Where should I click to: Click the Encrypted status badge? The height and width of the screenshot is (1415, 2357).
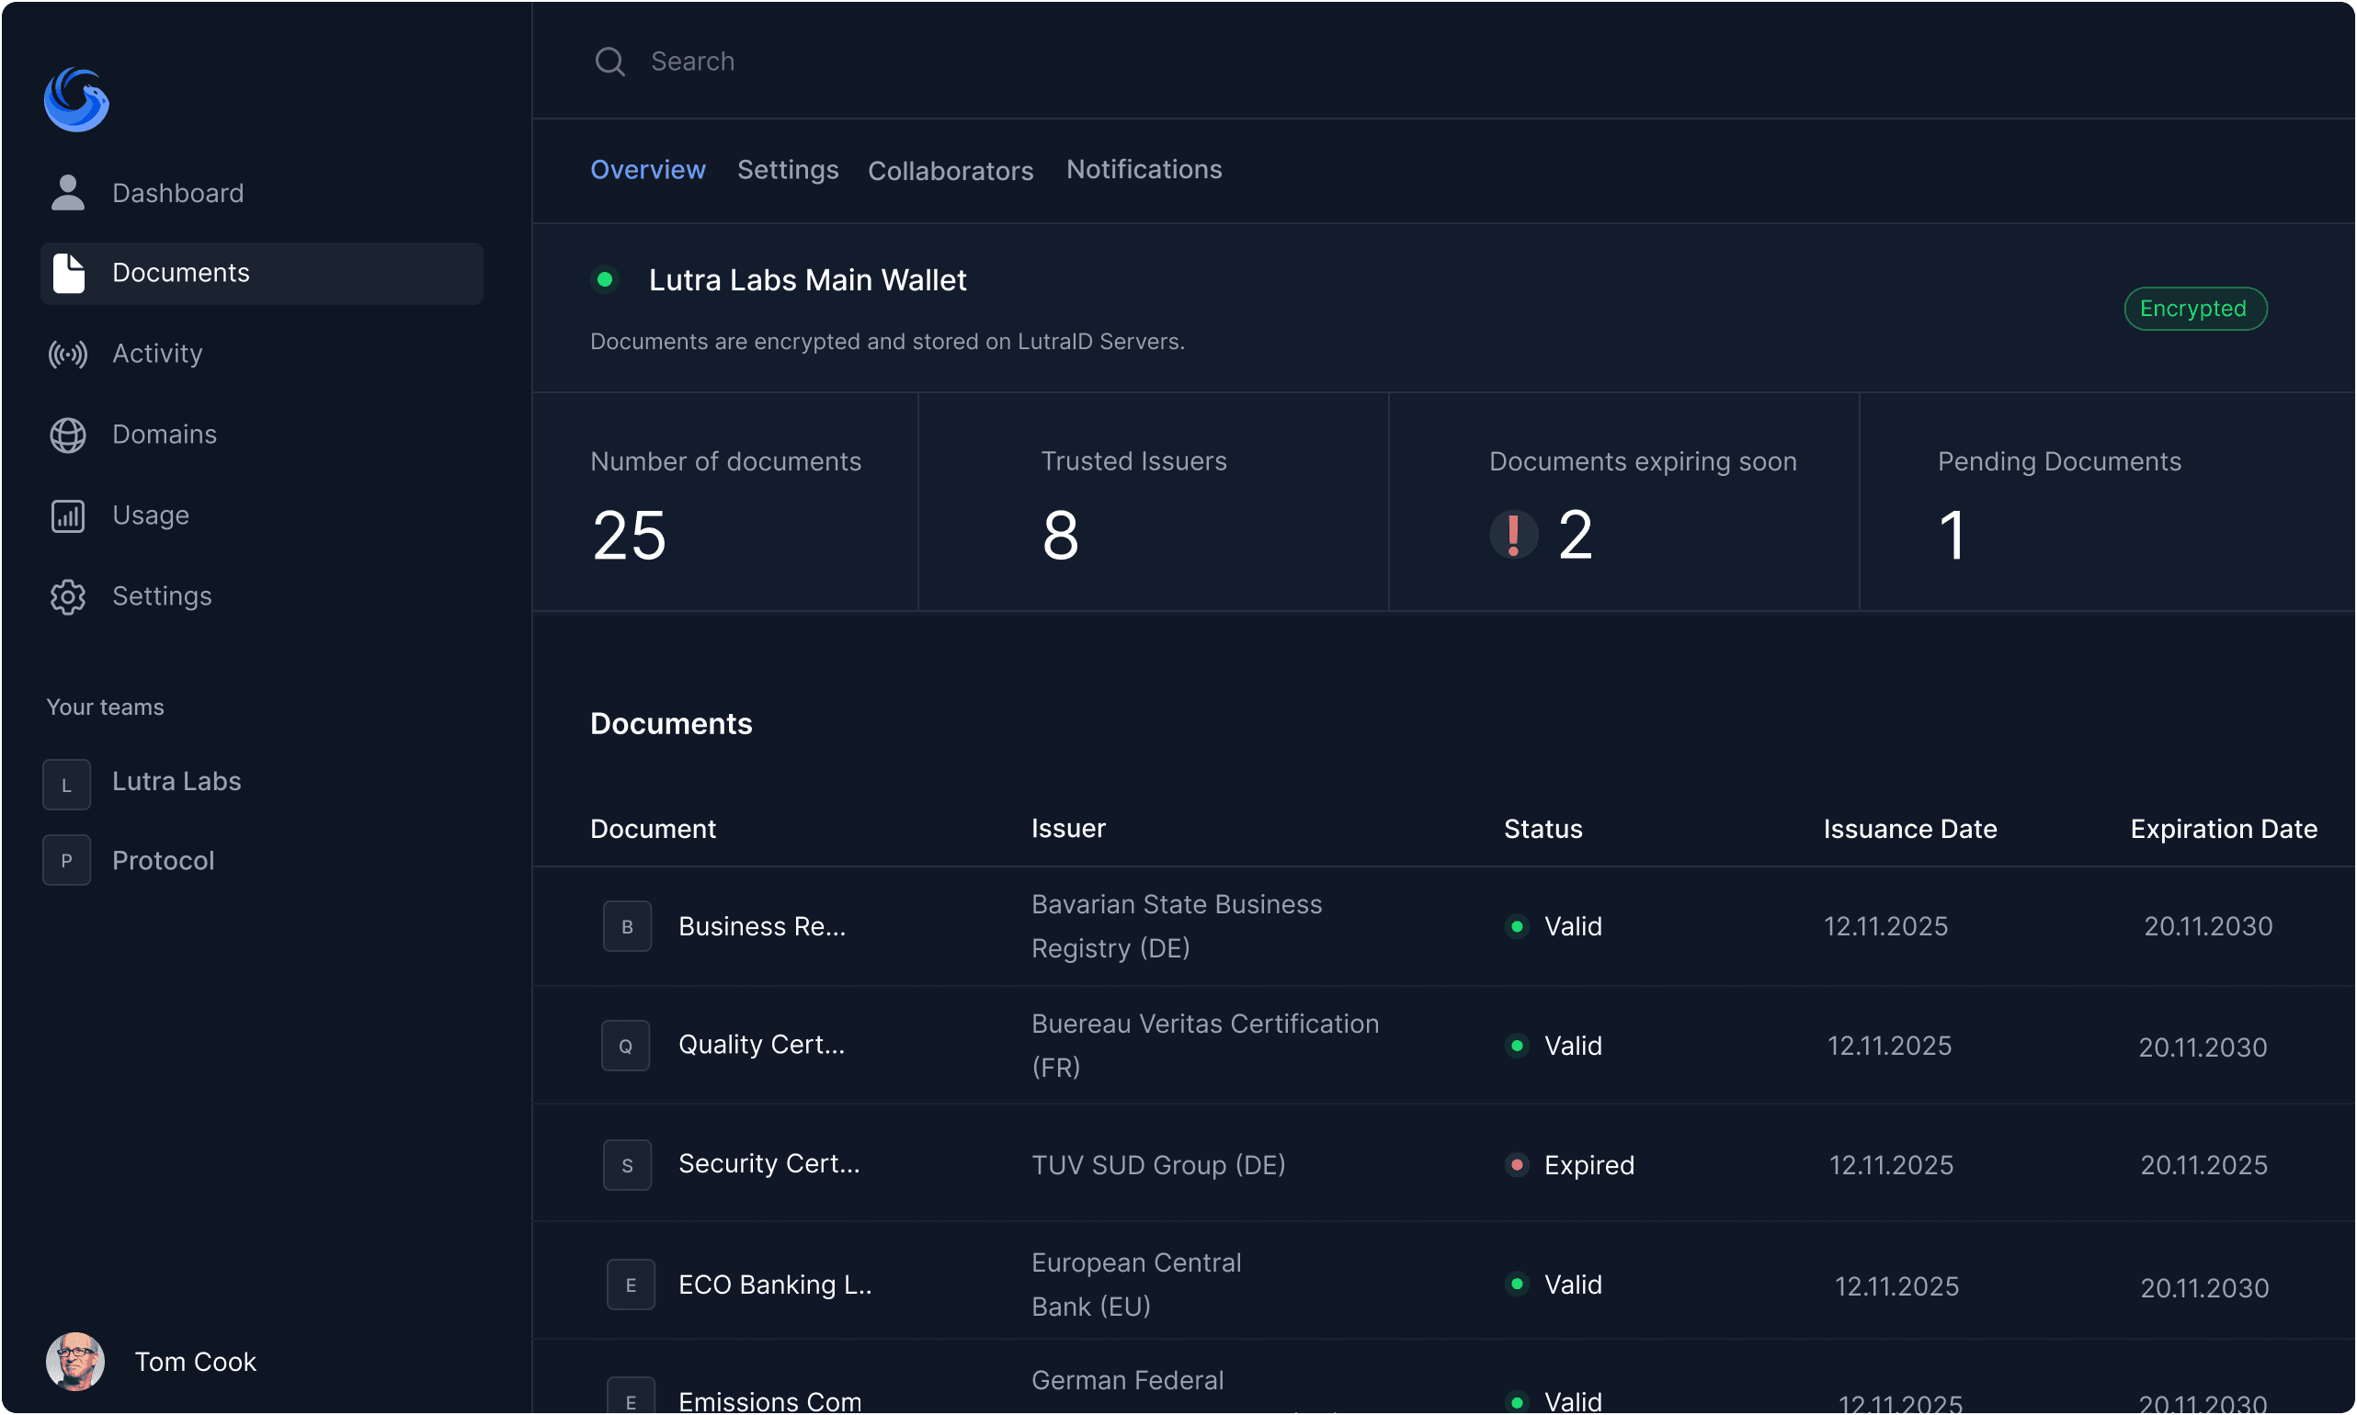[x=2195, y=308]
